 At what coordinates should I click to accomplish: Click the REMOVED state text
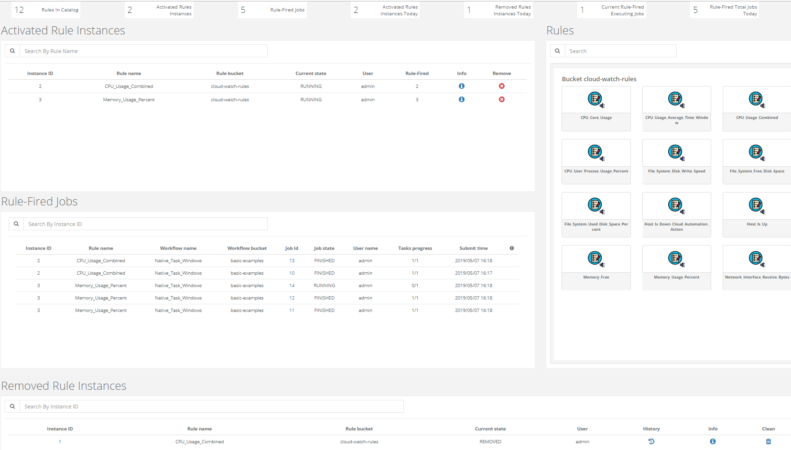pos(490,442)
